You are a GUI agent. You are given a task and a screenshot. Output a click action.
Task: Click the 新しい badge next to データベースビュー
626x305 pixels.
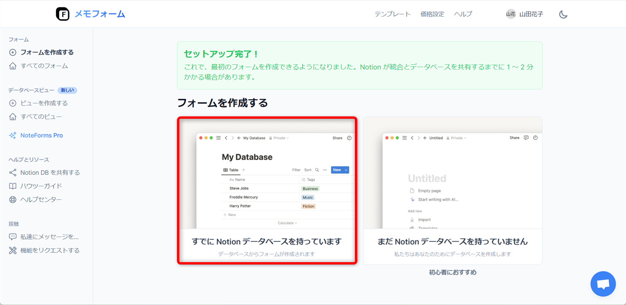67,90
